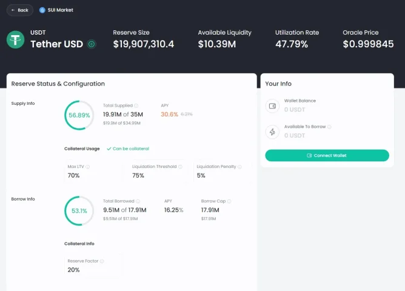Click the 0 USDT Wallet Balance amount
405x291 pixels.
[295, 110]
